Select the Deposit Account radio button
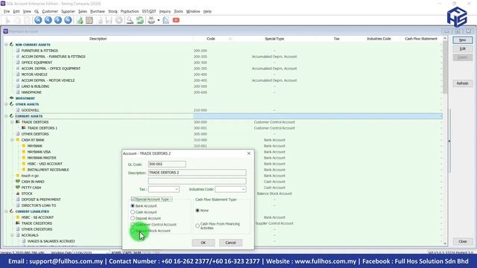This screenshot has height=268, width=477. pos(133,218)
